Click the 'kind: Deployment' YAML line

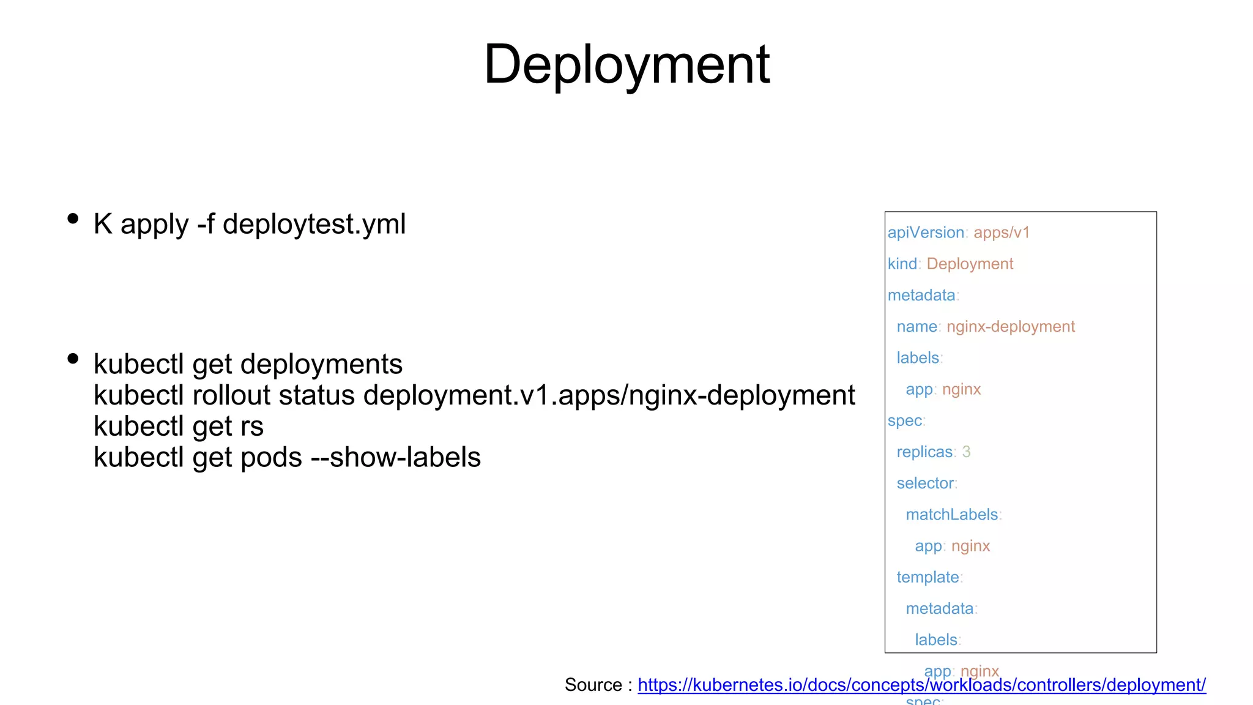pos(950,264)
